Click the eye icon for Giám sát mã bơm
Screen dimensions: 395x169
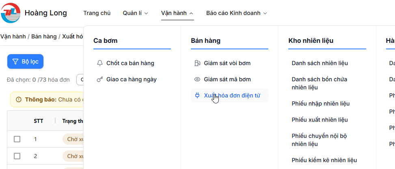click(197, 79)
